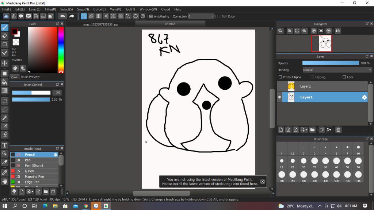The height and width of the screenshot is (210, 374).
Task: Zoom out using Navigator magnifier minus
Action: tap(304, 31)
